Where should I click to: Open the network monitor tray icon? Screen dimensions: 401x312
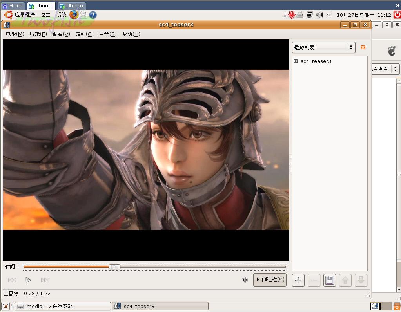309,15
